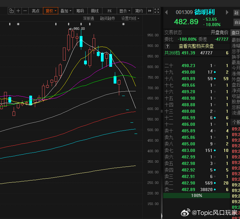Click the 100% sell ratio bar
This screenshot has height=219, width=240.
(196, 196)
